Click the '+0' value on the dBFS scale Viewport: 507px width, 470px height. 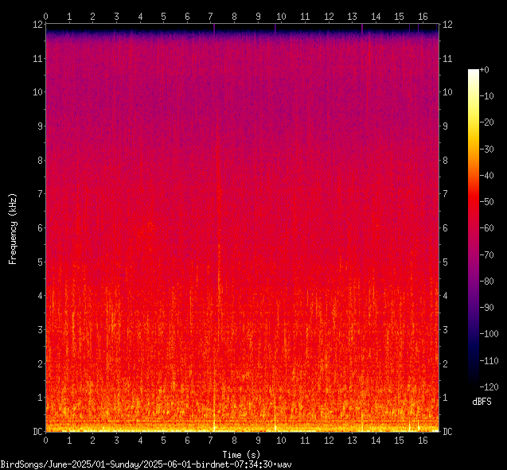point(485,70)
